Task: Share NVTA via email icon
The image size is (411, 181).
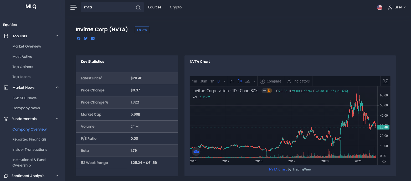Action: (93, 38)
